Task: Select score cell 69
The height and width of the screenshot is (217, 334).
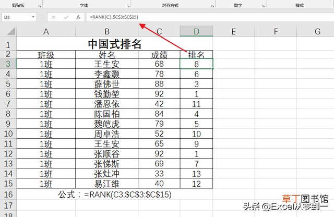Action: pos(159,164)
